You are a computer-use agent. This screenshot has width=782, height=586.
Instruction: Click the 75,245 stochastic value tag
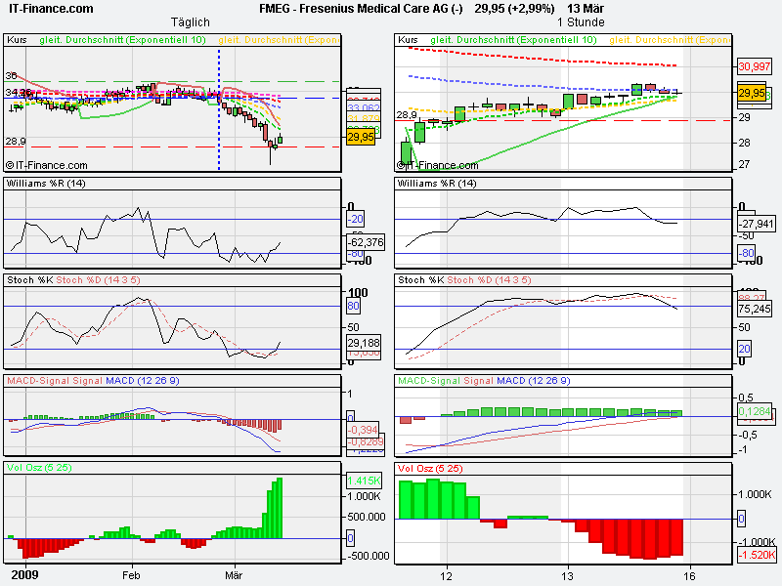pos(754,308)
